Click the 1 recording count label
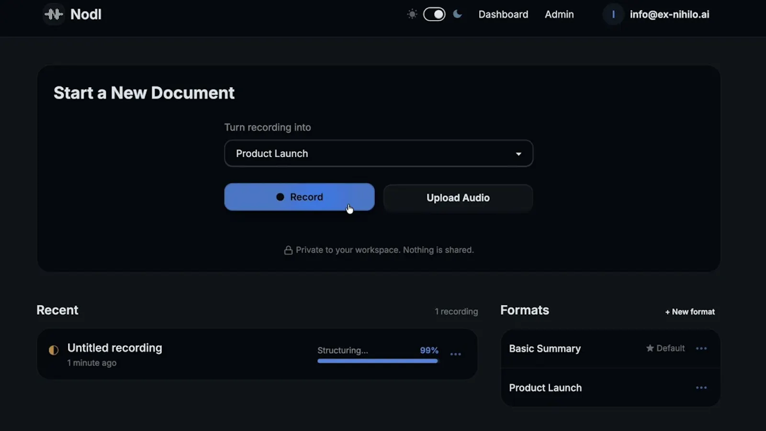This screenshot has height=431, width=766. click(456, 311)
